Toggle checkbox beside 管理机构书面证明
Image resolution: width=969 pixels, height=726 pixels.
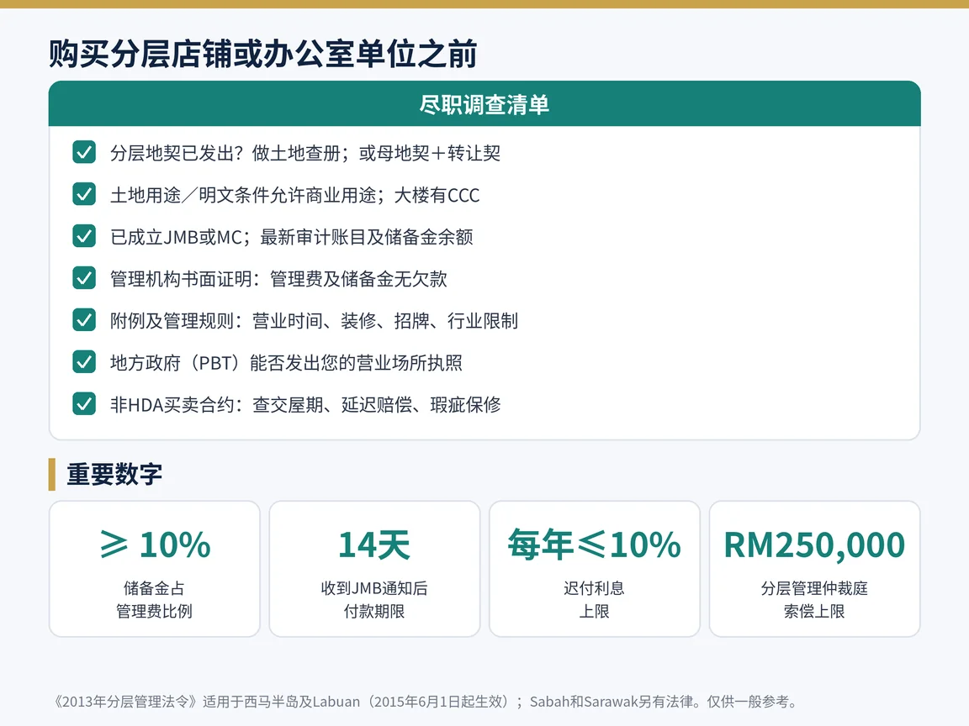coord(84,278)
